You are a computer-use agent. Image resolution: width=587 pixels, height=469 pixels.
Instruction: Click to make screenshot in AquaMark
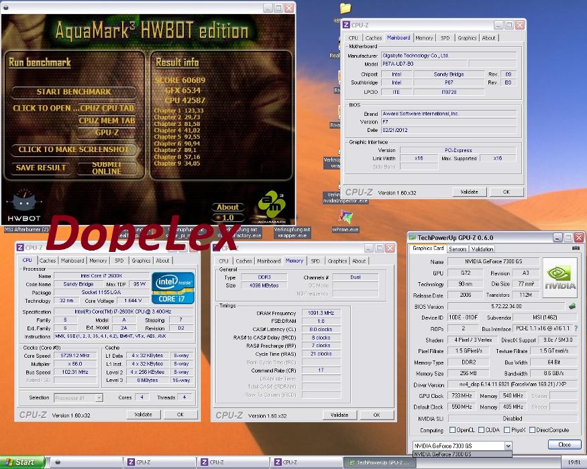click(x=73, y=149)
